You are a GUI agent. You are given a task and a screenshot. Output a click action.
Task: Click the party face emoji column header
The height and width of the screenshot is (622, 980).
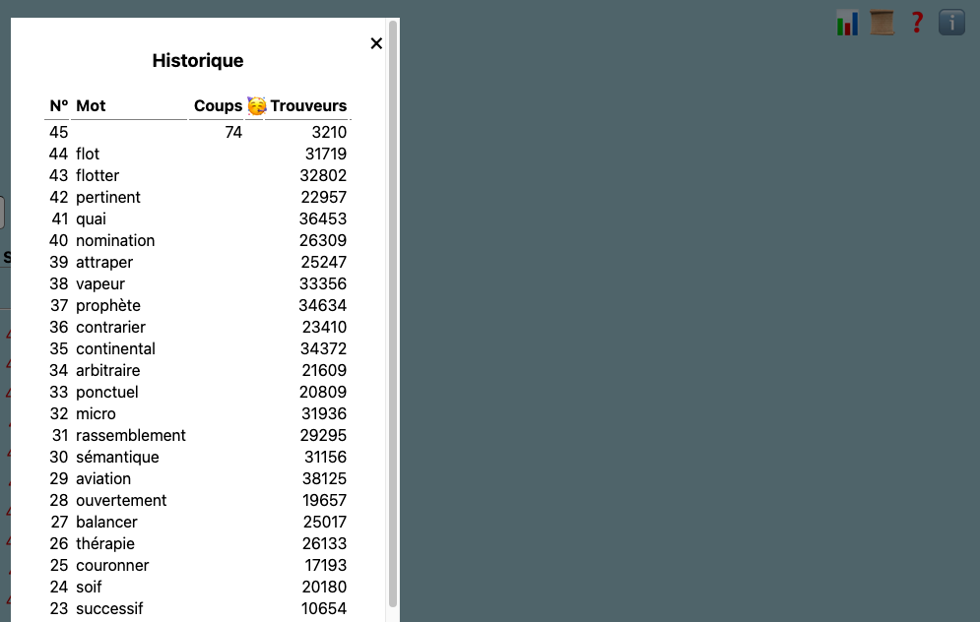coord(256,106)
